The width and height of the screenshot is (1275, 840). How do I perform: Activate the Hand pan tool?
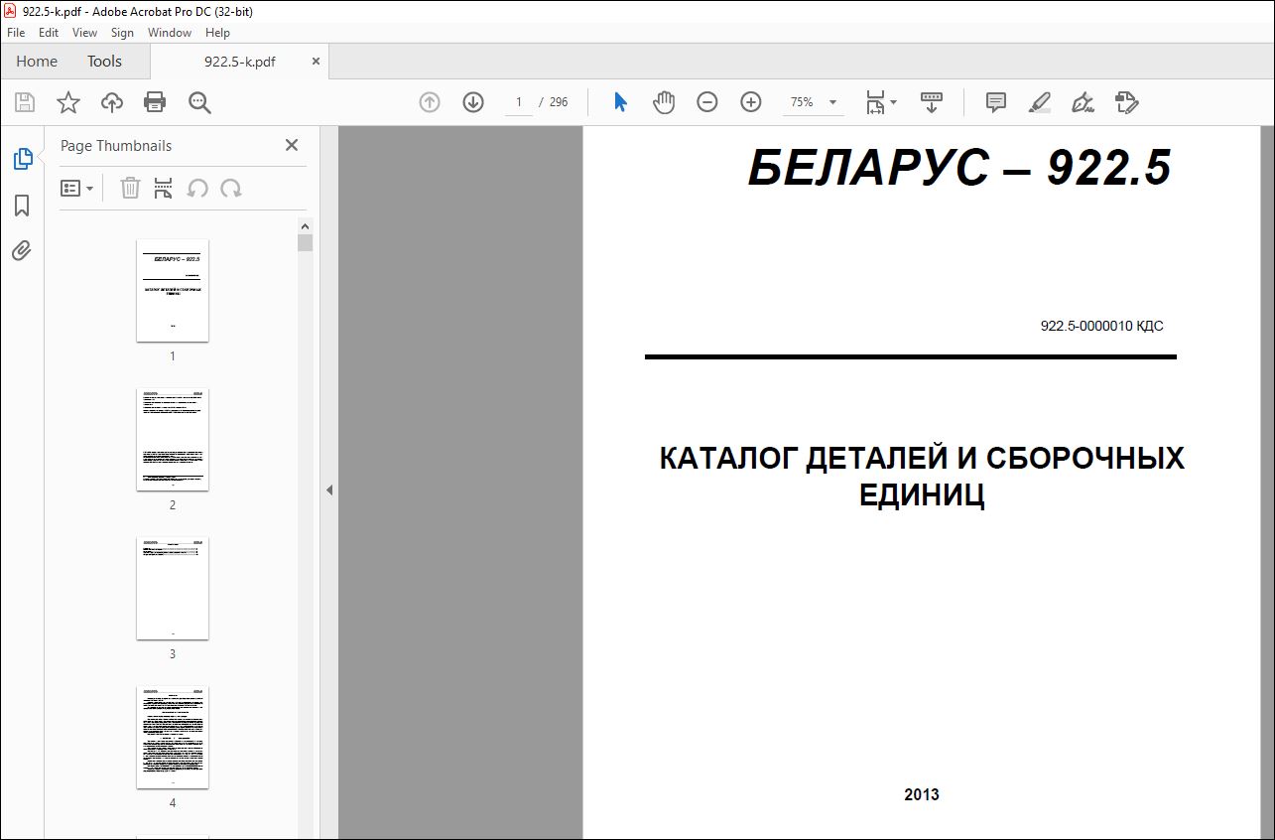pos(664,102)
